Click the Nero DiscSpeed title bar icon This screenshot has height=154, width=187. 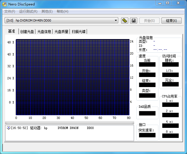click(5, 4)
